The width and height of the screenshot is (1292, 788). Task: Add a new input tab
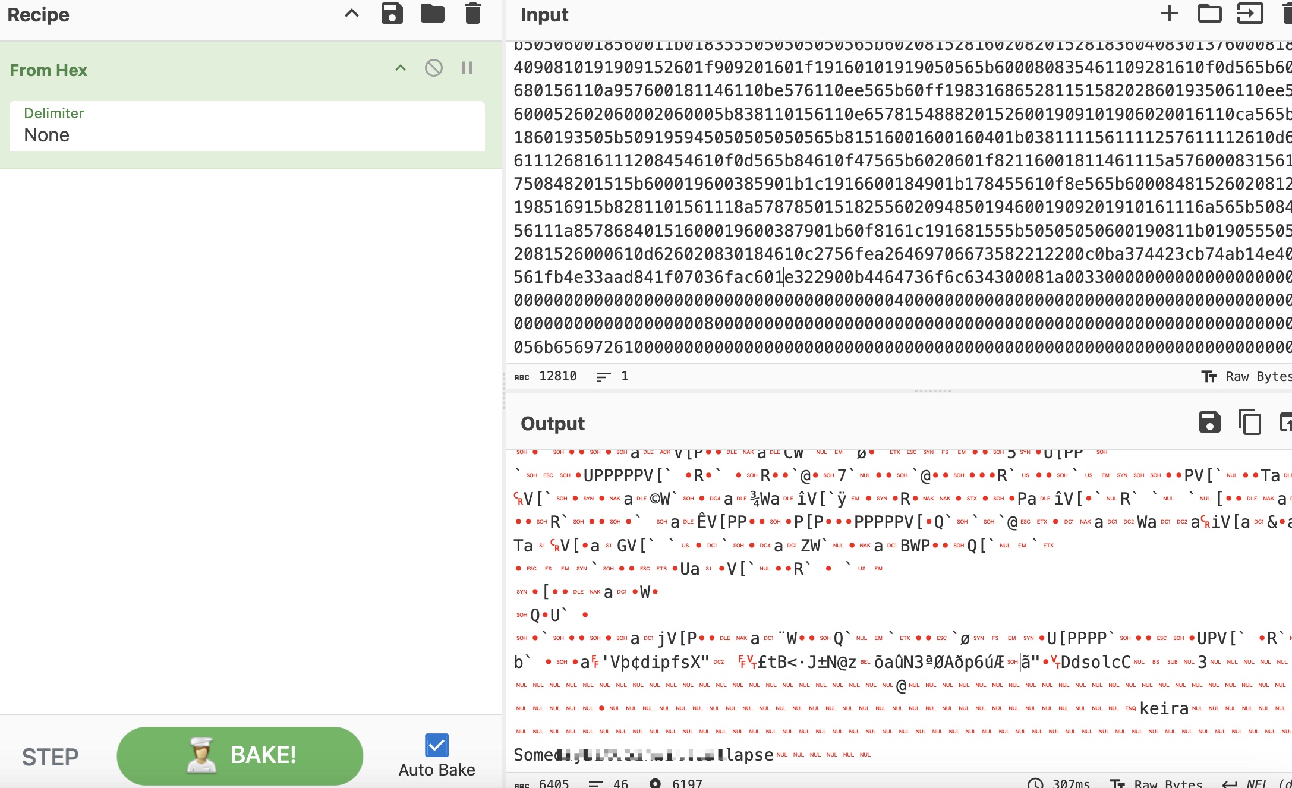coord(1169,13)
